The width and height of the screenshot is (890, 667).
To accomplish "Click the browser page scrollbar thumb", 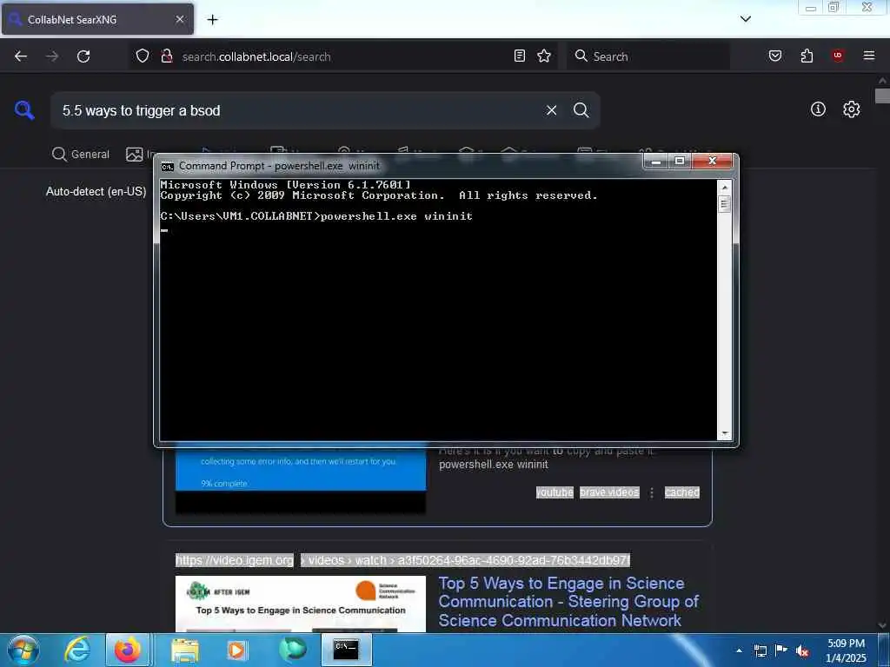I will 882,96.
